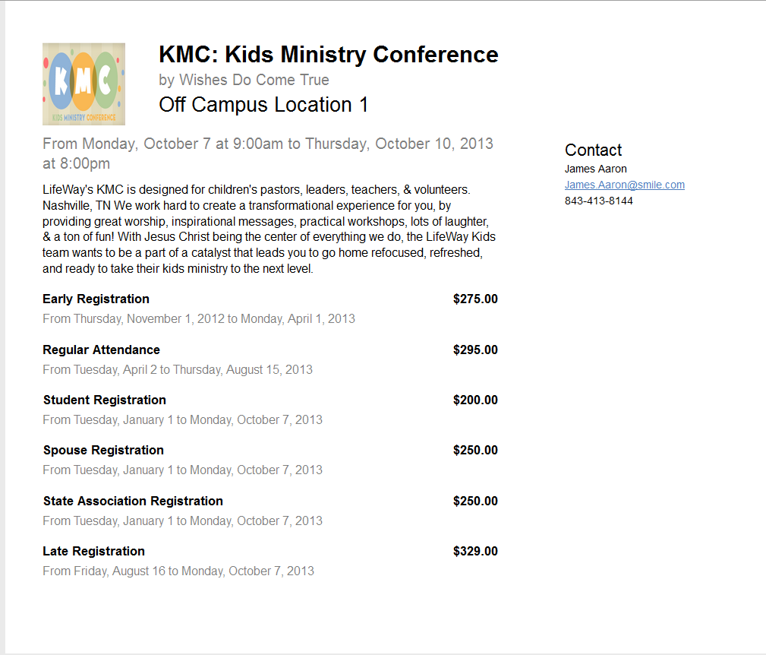Viewport: 766px width, 655px height.
Task: Click the $295.00 Regular Attendance price
Action: (475, 350)
